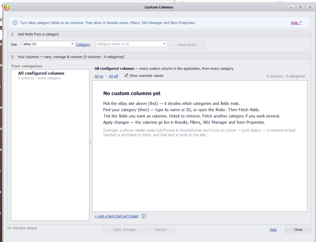Click the '0 columns · 0 categories' counter text

286,76
